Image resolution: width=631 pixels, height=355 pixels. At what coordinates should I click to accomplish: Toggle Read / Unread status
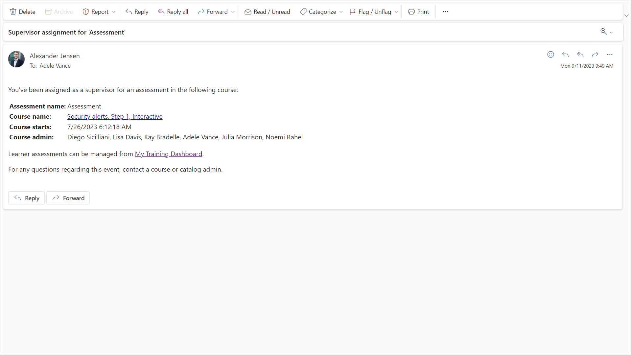[267, 12]
